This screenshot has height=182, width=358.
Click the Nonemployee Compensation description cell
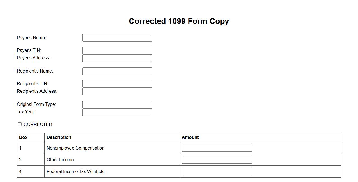[x=75, y=148]
